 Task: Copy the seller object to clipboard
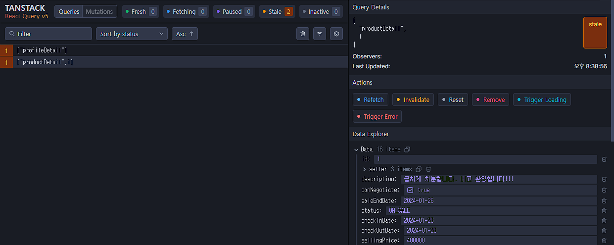(x=419, y=169)
